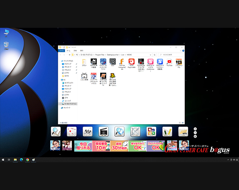This screenshot has width=239, height=190.
Task: Click the launcher minus circle button
Action: 195,132
